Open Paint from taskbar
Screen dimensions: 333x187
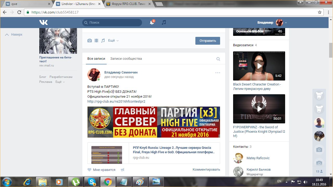click(x=140, y=182)
